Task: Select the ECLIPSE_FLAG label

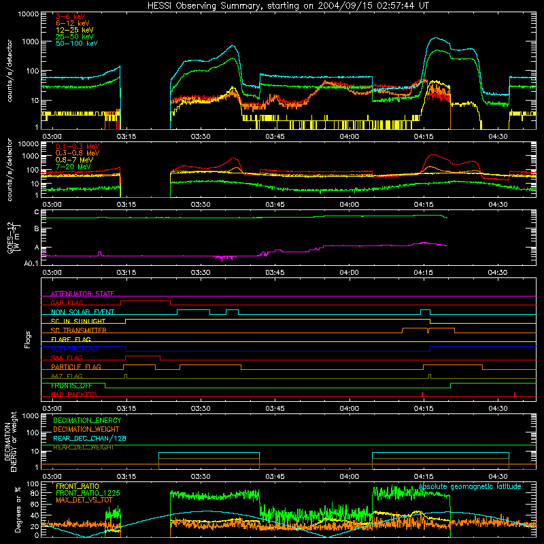Action: pyautogui.click(x=74, y=349)
